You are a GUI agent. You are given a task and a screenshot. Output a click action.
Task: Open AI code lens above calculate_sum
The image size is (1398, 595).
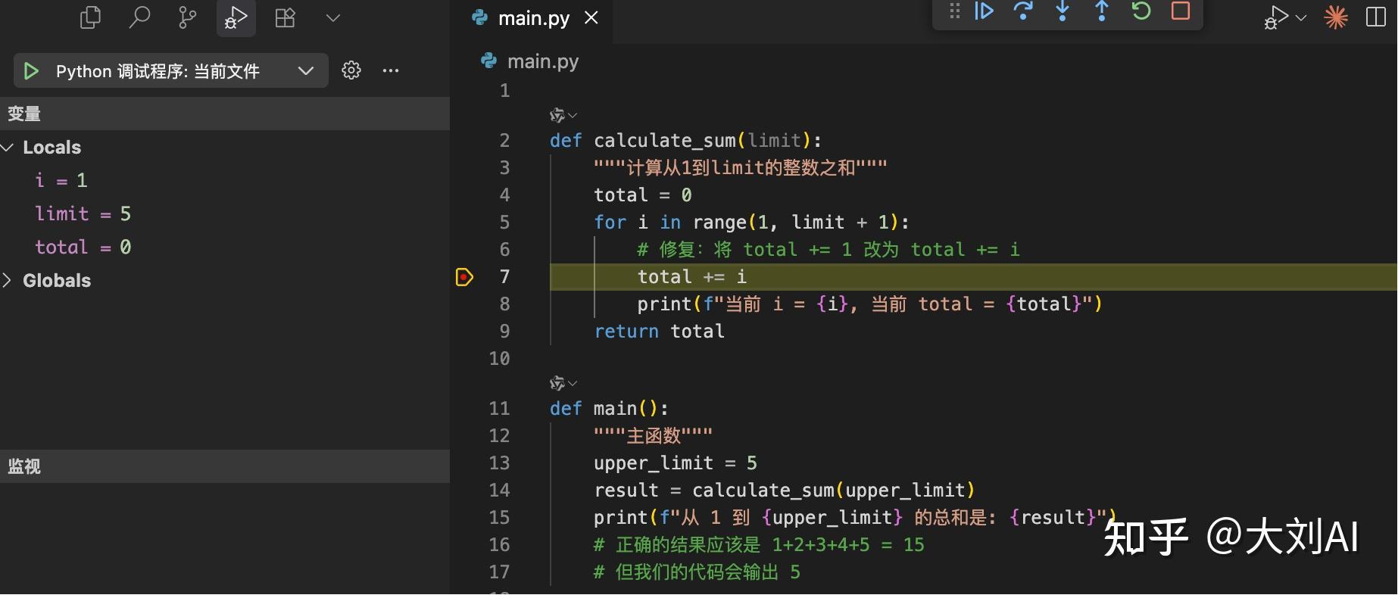[x=563, y=115]
